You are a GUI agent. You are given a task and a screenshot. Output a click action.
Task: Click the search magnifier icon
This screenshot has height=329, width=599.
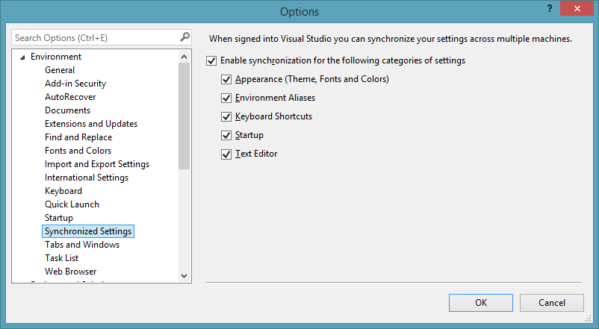pos(184,37)
